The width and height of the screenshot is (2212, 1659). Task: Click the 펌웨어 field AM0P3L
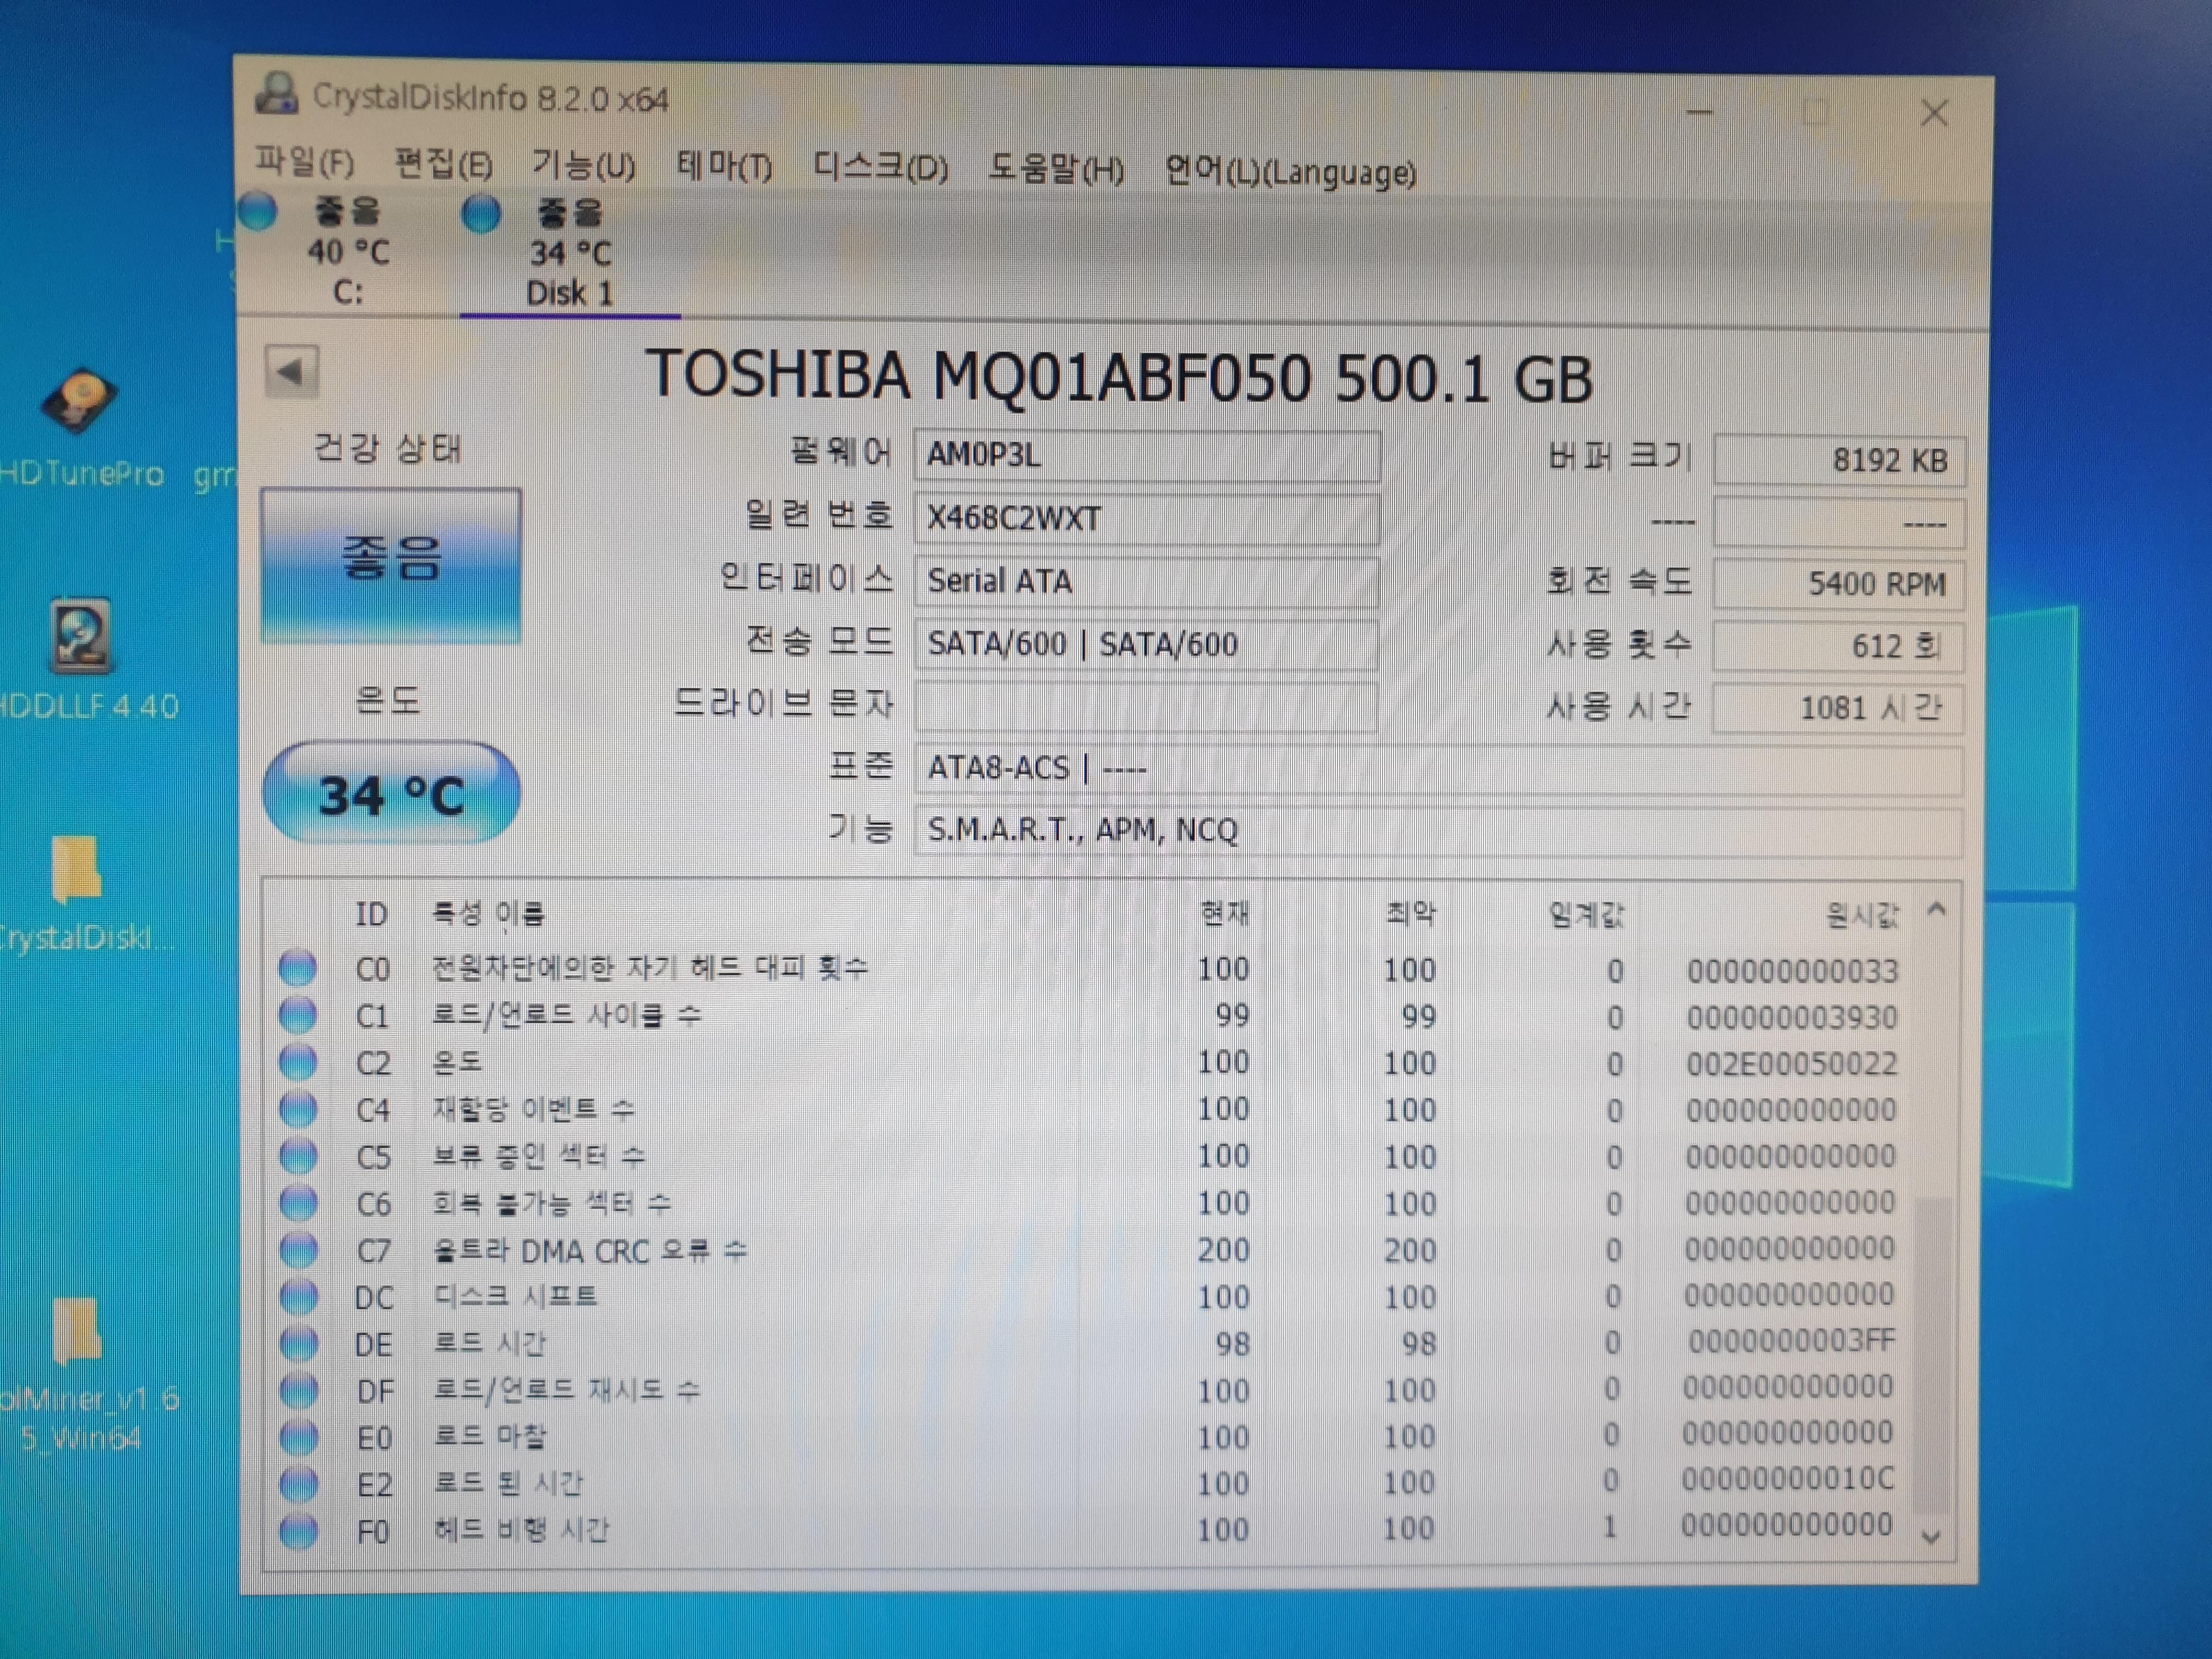1147,455
